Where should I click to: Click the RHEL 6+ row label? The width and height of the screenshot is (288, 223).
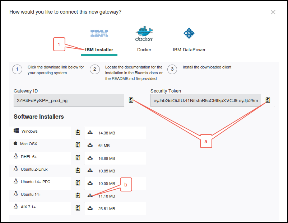click(29, 157)
